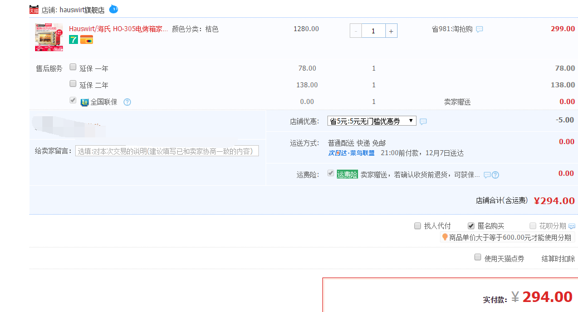The image size is (578, 312).
Task: Click the 21:00前付款，12月7日送达 delivery note
Action: coord(422,153)
